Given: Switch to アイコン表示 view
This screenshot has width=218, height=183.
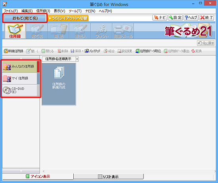Looking at the screenshot, I should click(x=38, y=177).
